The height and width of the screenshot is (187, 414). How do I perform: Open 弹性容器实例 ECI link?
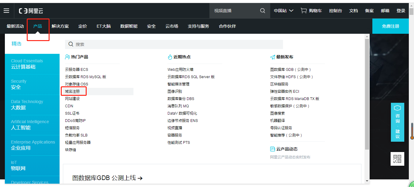tap(285, 91)
